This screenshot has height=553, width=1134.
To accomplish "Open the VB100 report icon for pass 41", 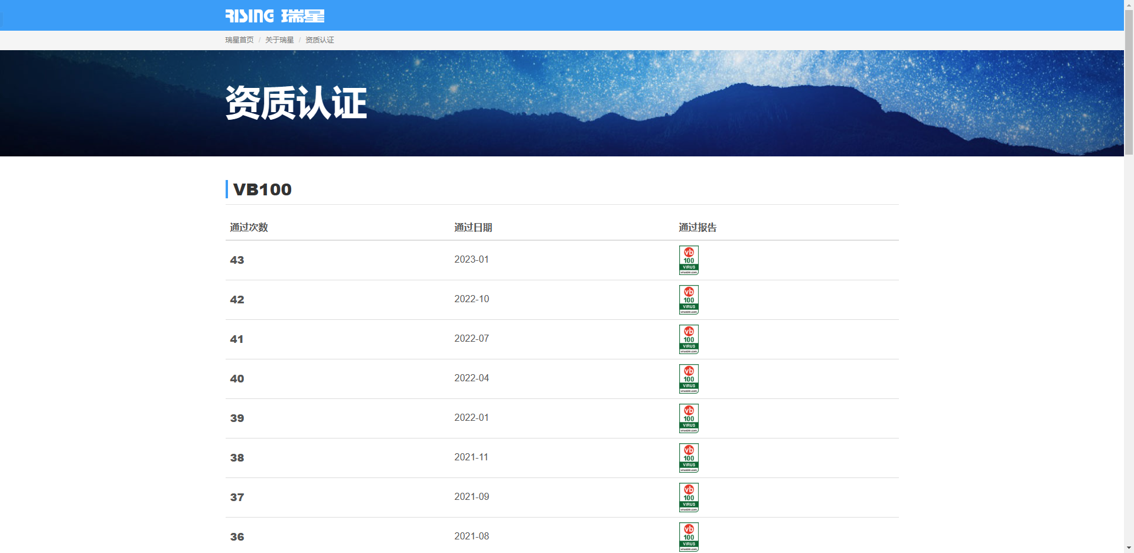I will click(x=689, y=339).
